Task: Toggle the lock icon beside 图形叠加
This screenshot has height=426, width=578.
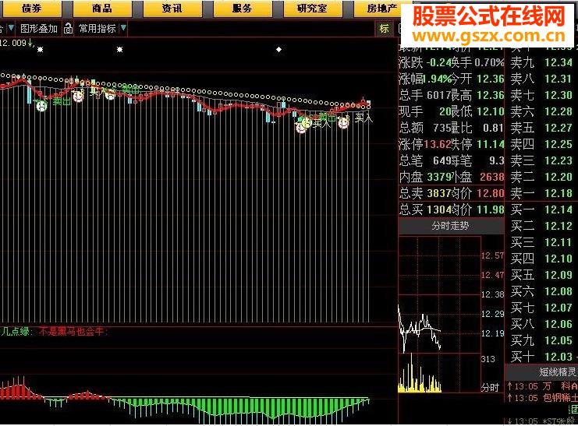Action: (68, 28)
